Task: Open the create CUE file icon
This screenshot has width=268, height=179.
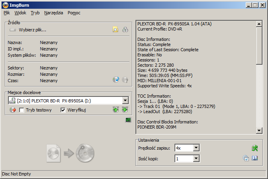Action: (x=116, y=79)
